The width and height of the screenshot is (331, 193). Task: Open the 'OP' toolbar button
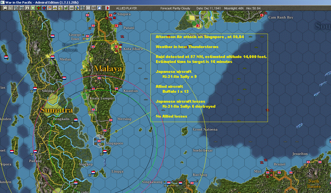(x=88, y=8)
